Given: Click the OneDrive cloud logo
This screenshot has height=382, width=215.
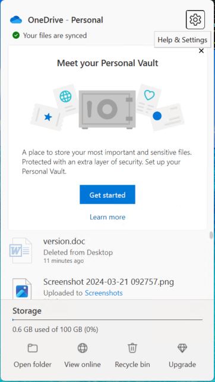Looking at the screenshot, I should coord(16,20).
